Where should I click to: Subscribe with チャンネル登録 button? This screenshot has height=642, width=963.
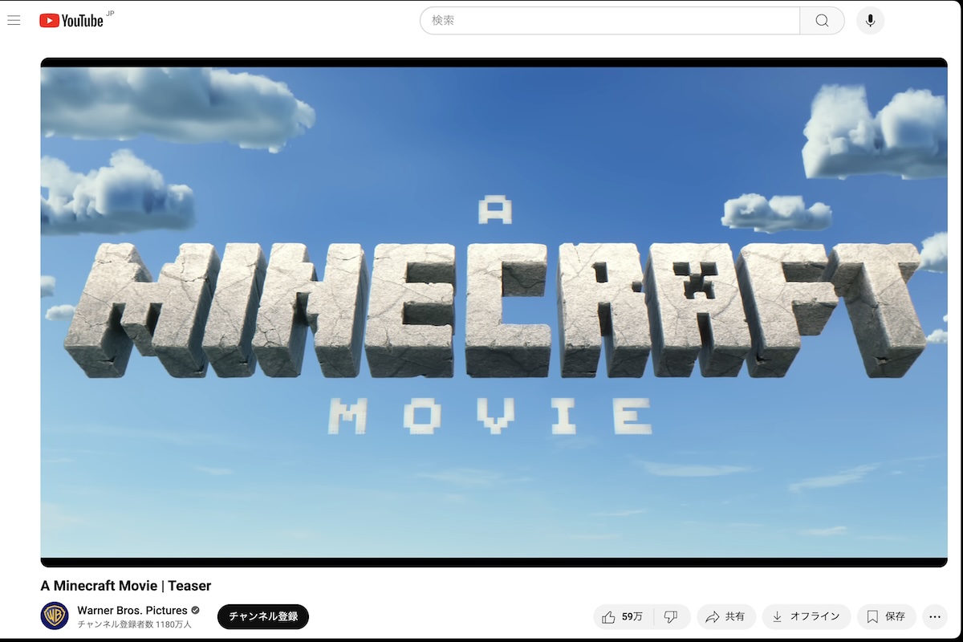pyautogui.click(x=263, y=616)
